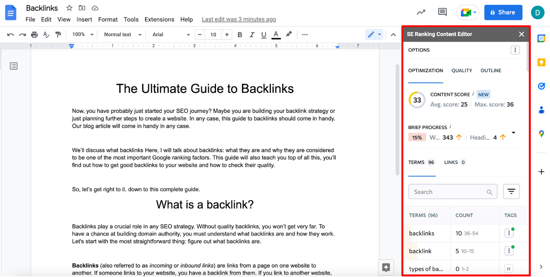
Task: Apply Underline formatting
Action: [263, 35]
